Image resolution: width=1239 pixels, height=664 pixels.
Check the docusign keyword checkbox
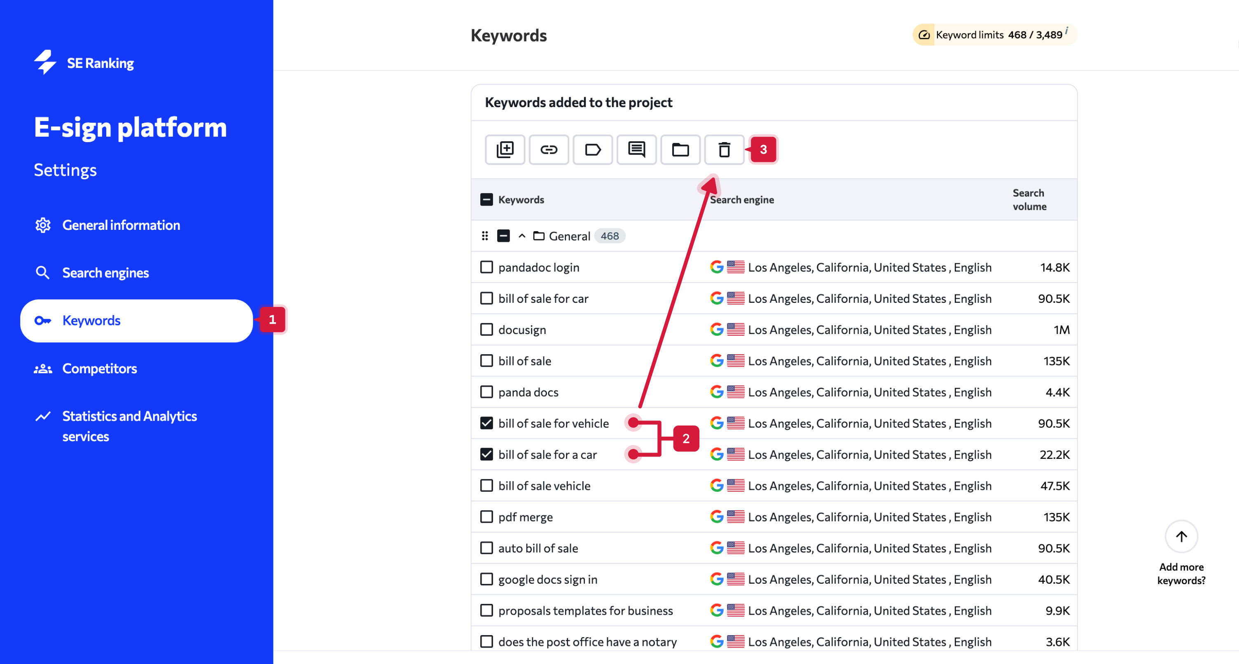coord(486,330)
